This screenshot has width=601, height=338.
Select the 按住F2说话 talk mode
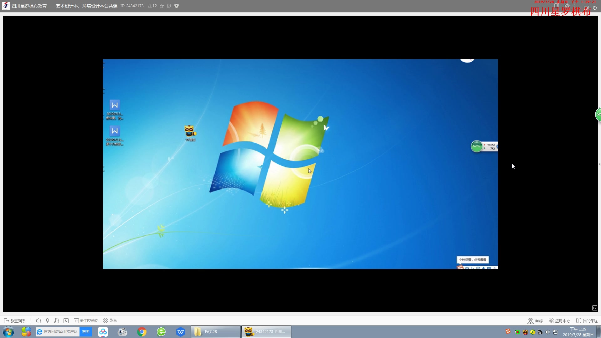86,321
